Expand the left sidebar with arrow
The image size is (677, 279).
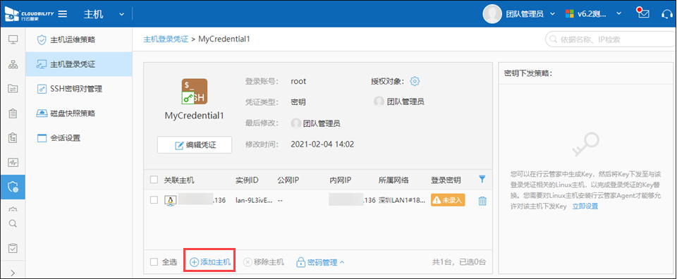tap(13, 272)
